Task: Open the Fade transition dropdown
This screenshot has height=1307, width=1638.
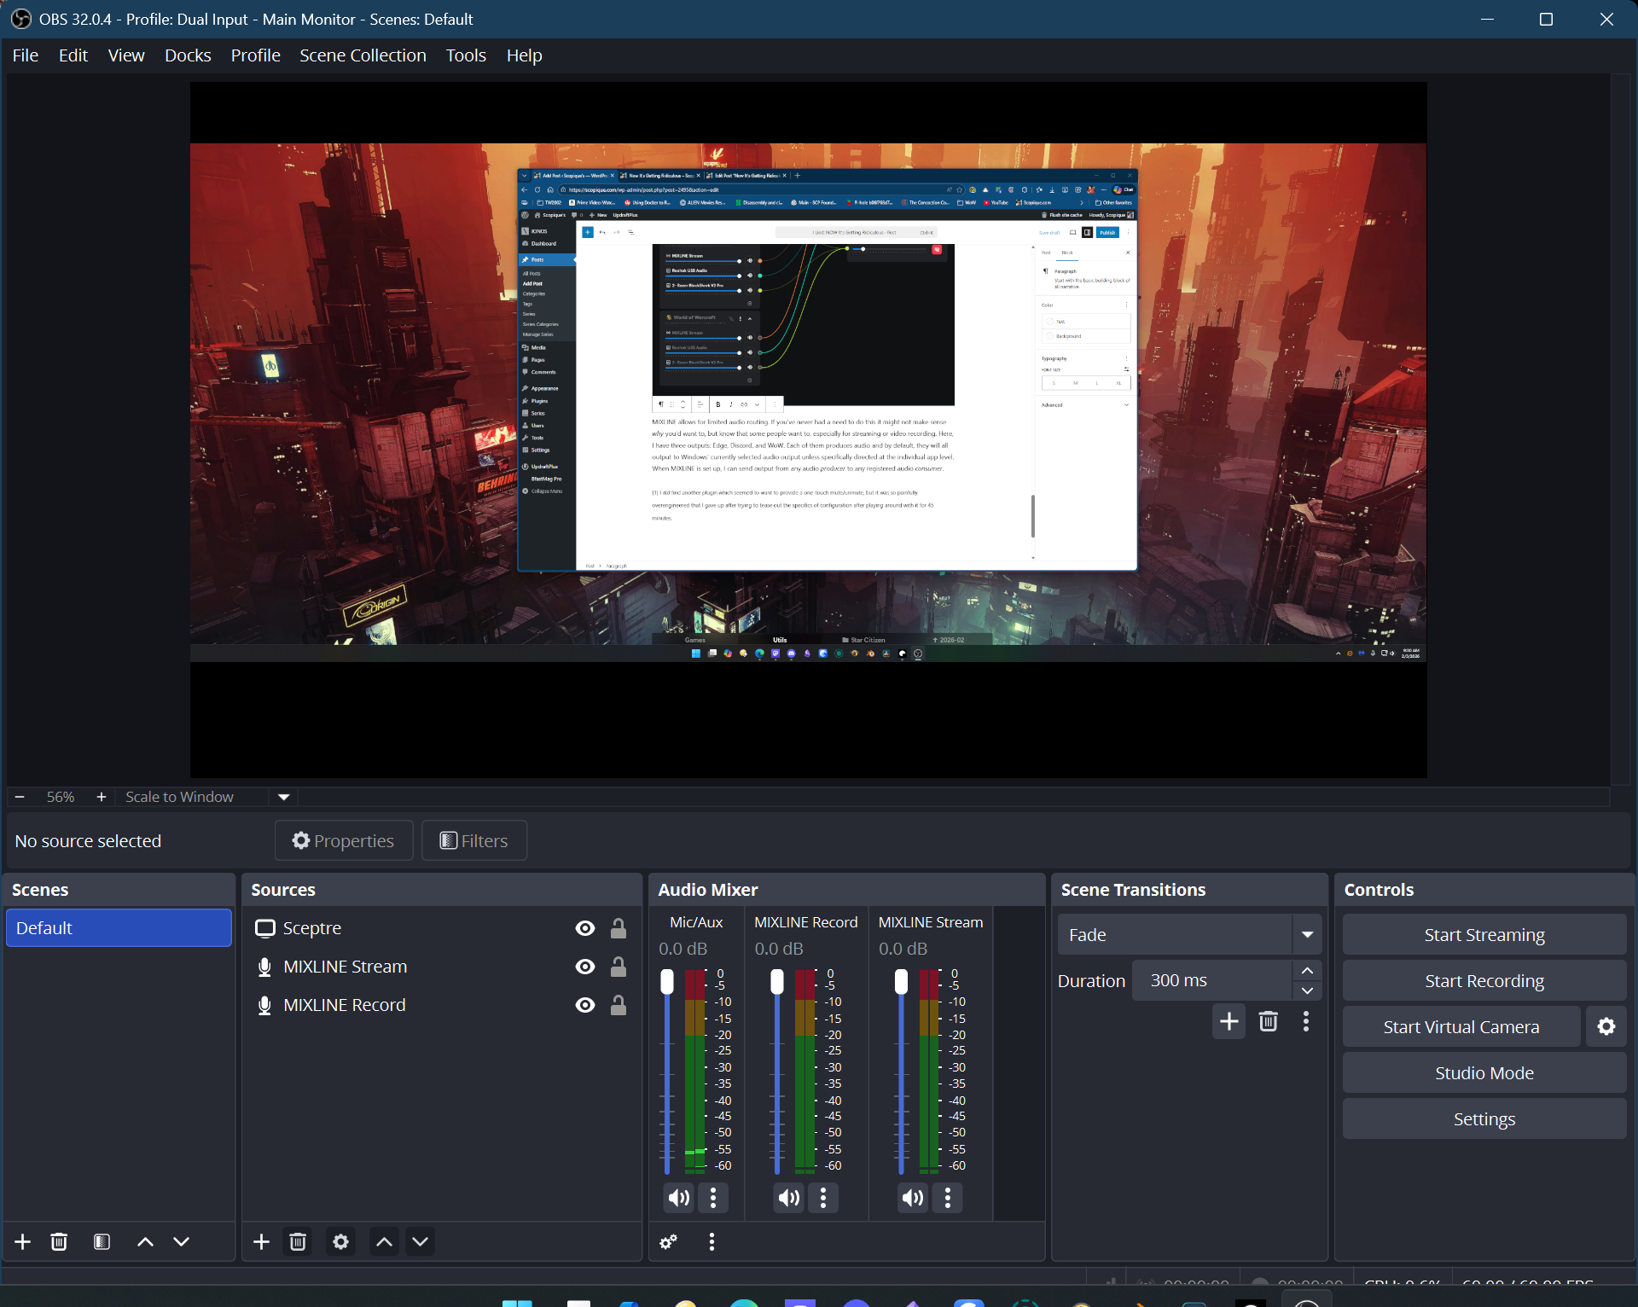Action: pos(1307,935)
